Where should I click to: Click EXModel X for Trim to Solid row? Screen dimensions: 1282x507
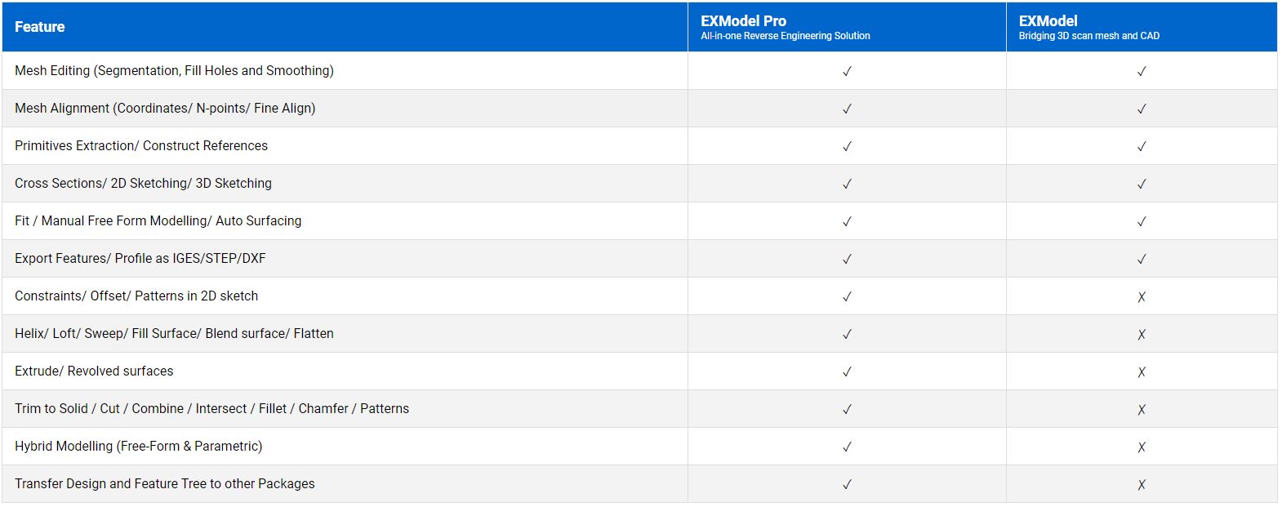(x=1142, y=409)
